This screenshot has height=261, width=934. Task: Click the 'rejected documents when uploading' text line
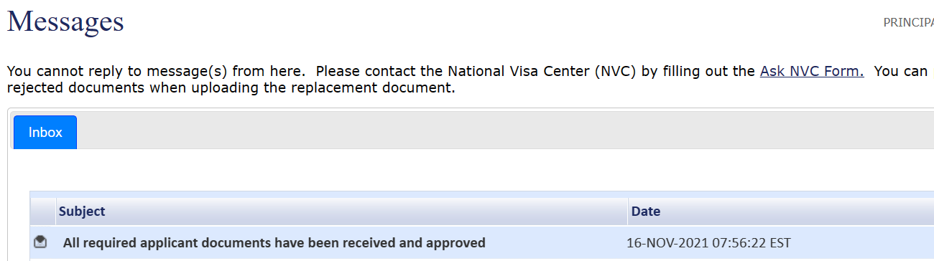pyautogui.click(x=231, y=90)
